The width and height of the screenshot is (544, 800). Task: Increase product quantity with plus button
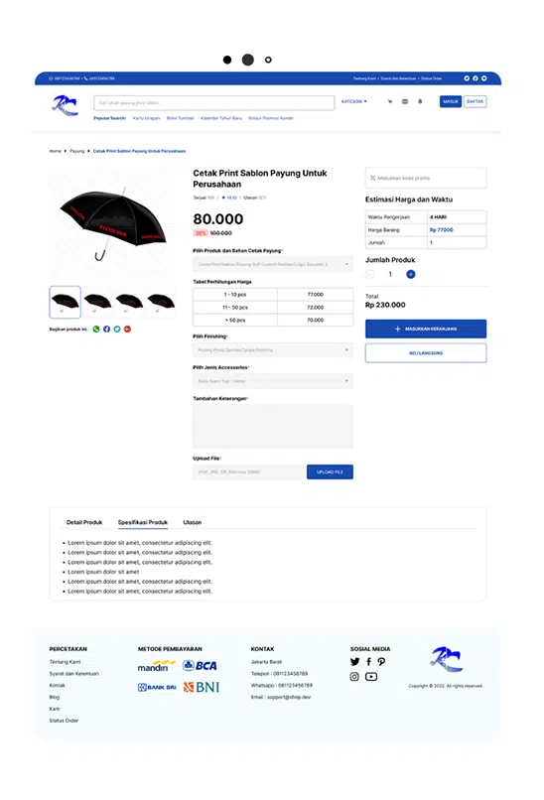click(x=411, y=275)
